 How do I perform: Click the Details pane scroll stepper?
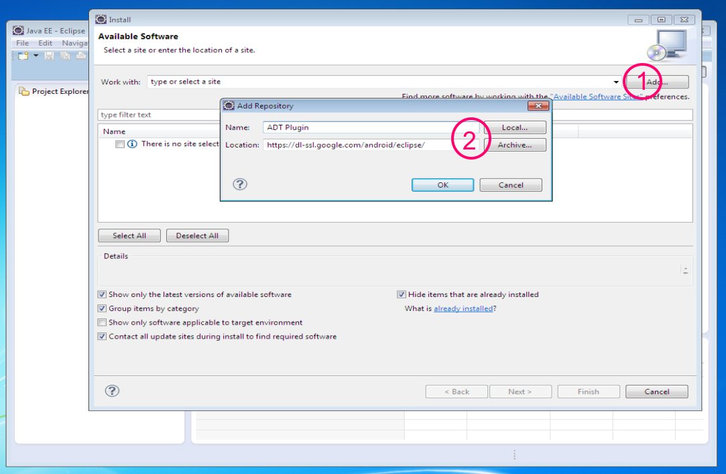click(x=685, y=270)
